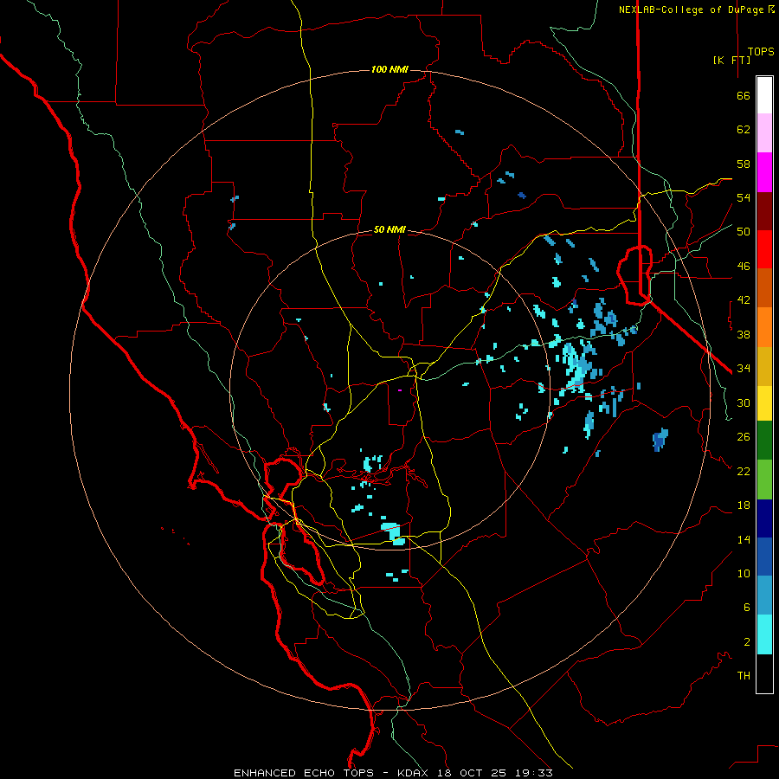Select the 100 NMI range ring label
The height and width of the screenshot is (779, 779).
[x=389, y=69]
